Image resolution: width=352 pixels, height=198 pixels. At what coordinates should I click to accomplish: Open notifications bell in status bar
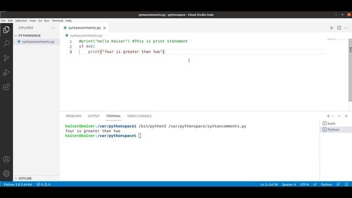tap(346, 184)
